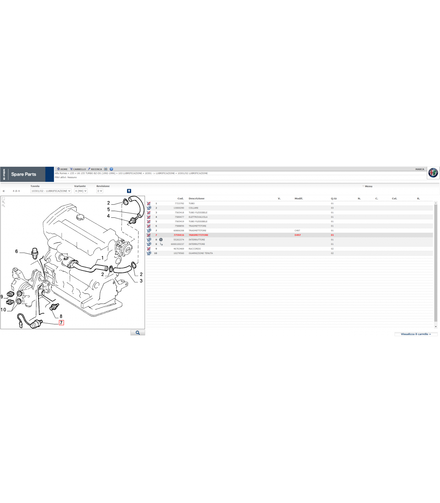Image resolution: width=440 pixels, height=503 pixels.
Task: Open the Revisione dropdown
Action: [99, 191]
